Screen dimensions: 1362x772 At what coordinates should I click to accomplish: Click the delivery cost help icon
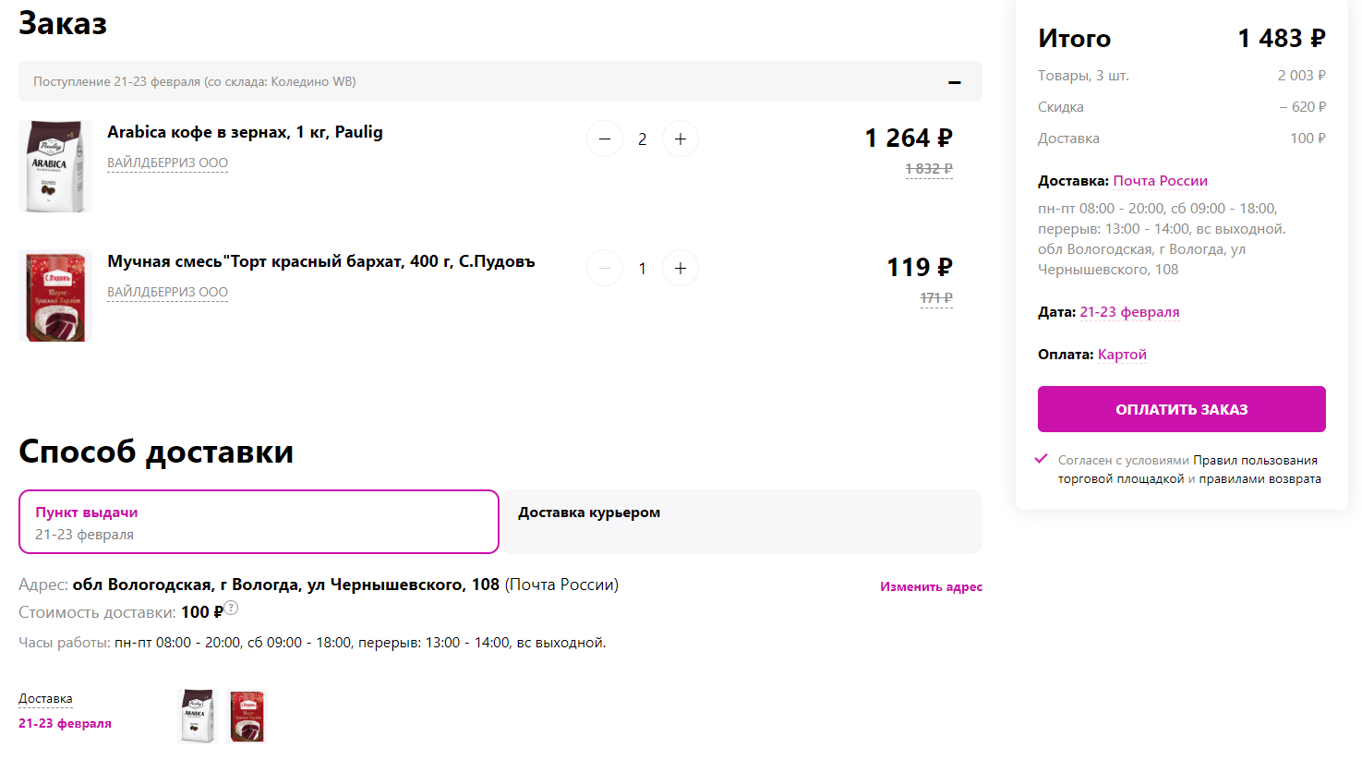[x=232, y=608]
